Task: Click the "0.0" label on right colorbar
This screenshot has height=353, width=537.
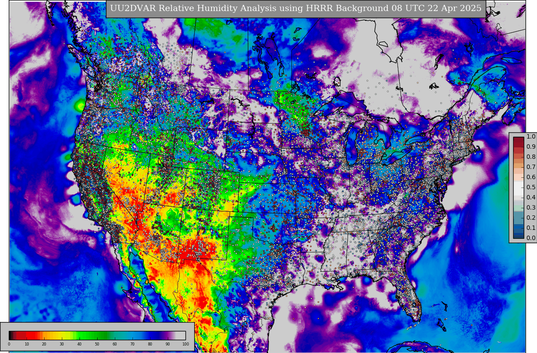Action: pos(531,238)
